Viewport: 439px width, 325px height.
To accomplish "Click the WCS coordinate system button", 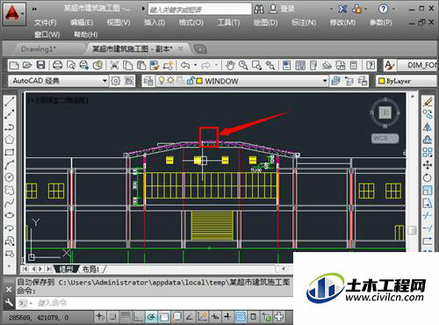I will click(x=385, y=138).
